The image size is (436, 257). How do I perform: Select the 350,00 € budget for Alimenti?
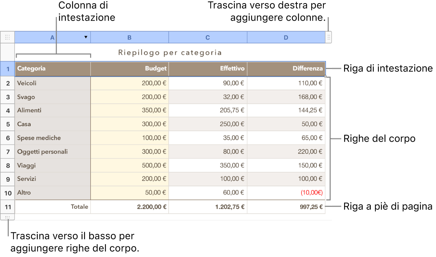(130, 111)
